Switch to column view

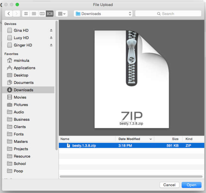coord(42,14)
